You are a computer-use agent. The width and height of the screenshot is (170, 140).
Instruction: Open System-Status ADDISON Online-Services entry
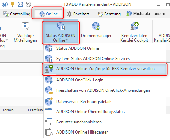105,59
